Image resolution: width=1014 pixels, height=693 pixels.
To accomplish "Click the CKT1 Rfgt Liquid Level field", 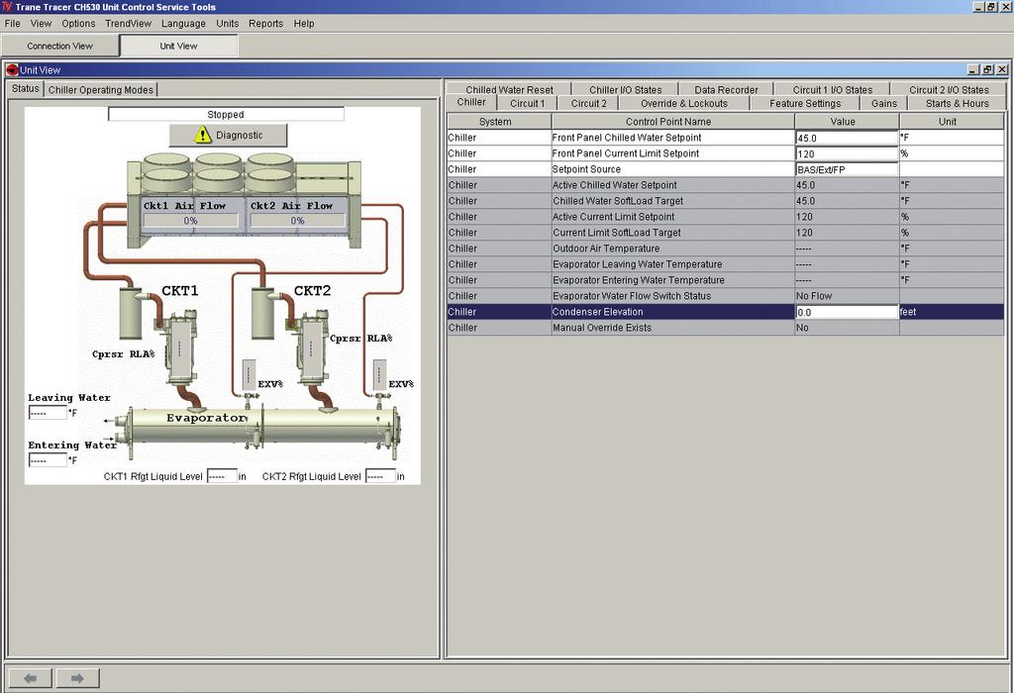I will pyautogui.click(x=222, y=476).
